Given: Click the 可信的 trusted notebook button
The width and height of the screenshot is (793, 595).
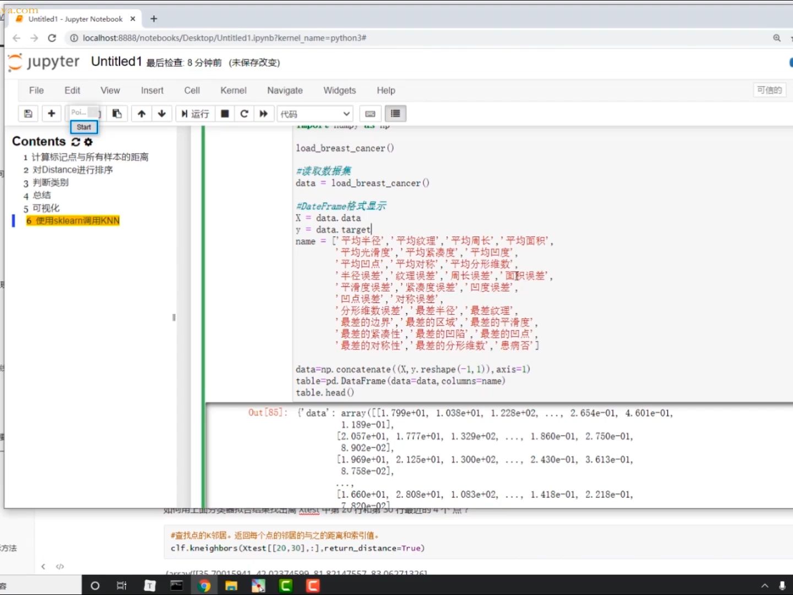Looking at the screenshot, I should pos(769,90).
